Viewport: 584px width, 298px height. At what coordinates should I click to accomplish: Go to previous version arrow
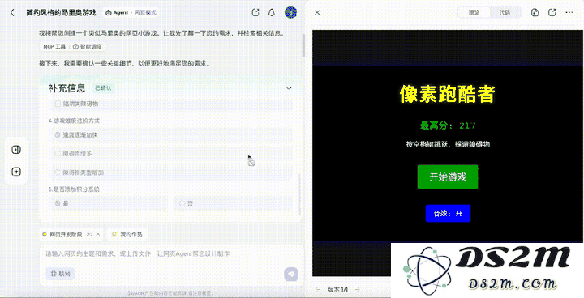[317, 289]
